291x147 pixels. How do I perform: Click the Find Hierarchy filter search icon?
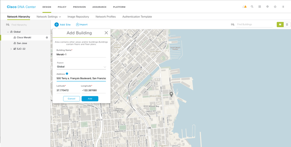point(8,25)
